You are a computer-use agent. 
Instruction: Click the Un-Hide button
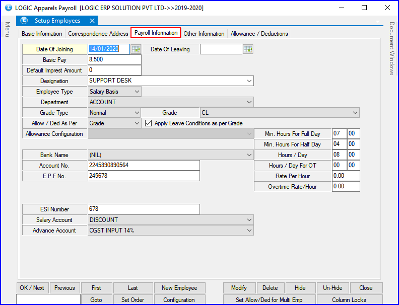coord(332,288)
